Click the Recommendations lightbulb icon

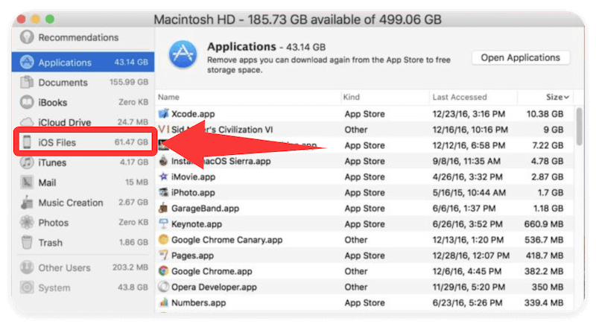(x=27, y=37)
